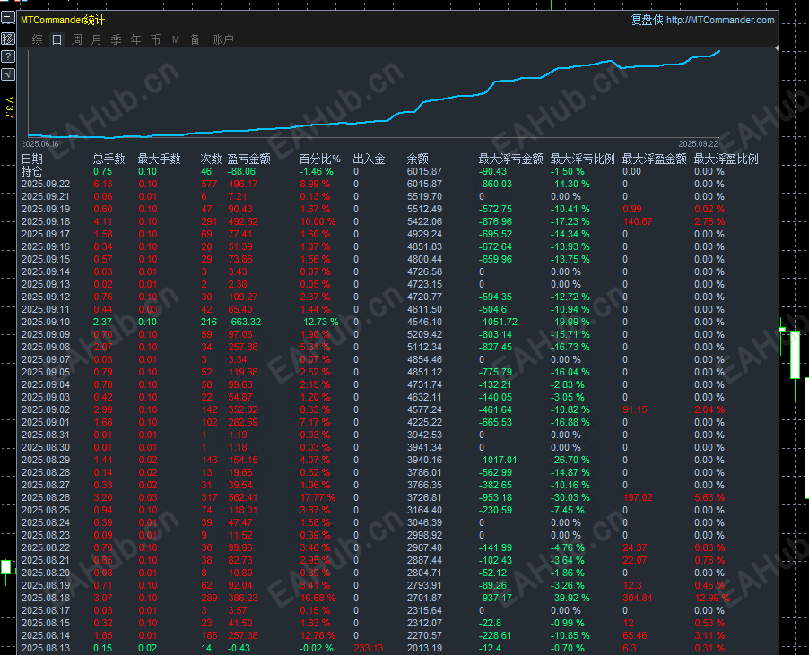Select the 季 quarterly view

[x=115, y=39]
